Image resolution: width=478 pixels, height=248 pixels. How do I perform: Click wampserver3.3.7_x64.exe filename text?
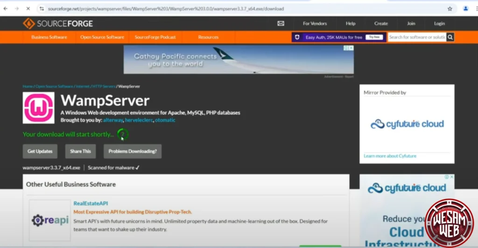pyautogui.click(x=51, y=168)
